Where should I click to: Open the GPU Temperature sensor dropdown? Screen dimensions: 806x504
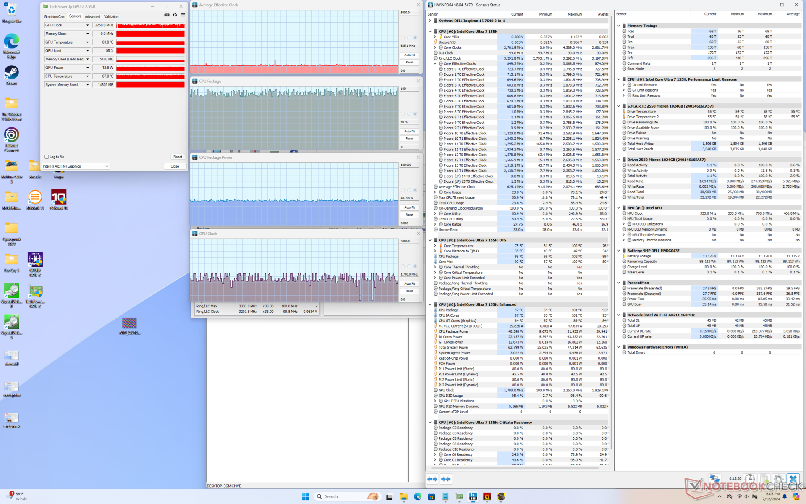click(88, 42)
